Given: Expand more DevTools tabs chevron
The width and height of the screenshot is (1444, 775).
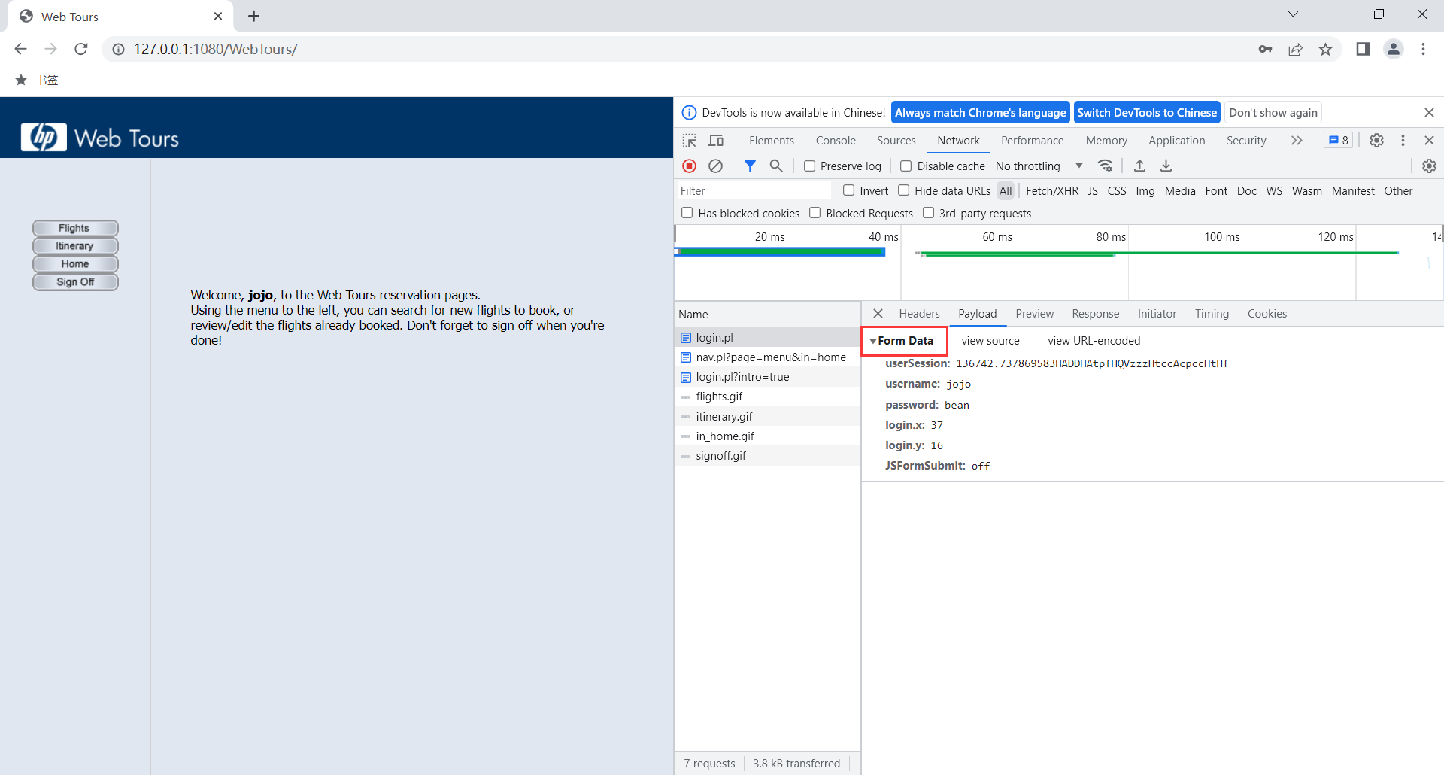Looking at the screenshot, I should point(1297,141).
